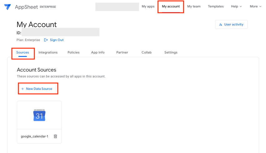The image size is (266, 153).
Task: Open the My team page
Action: [x=194, y=7]
